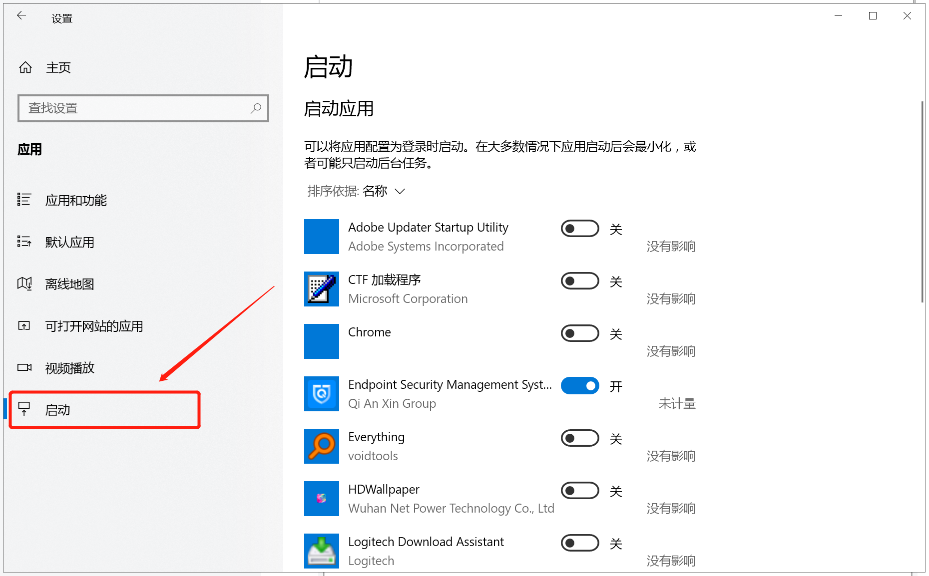Close the Settings window
The height and width of the screenshot is (576, 929).
pos(907,16)
